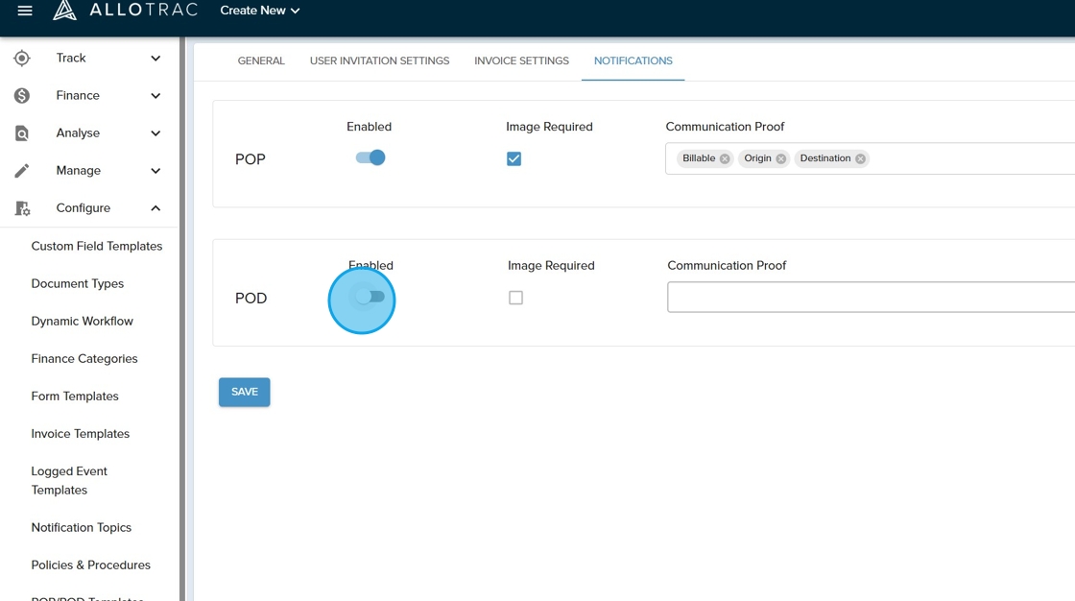The image size is (1075, 601).
Task: Switch to Invoice Settings tab
Action: coord(521,60)
